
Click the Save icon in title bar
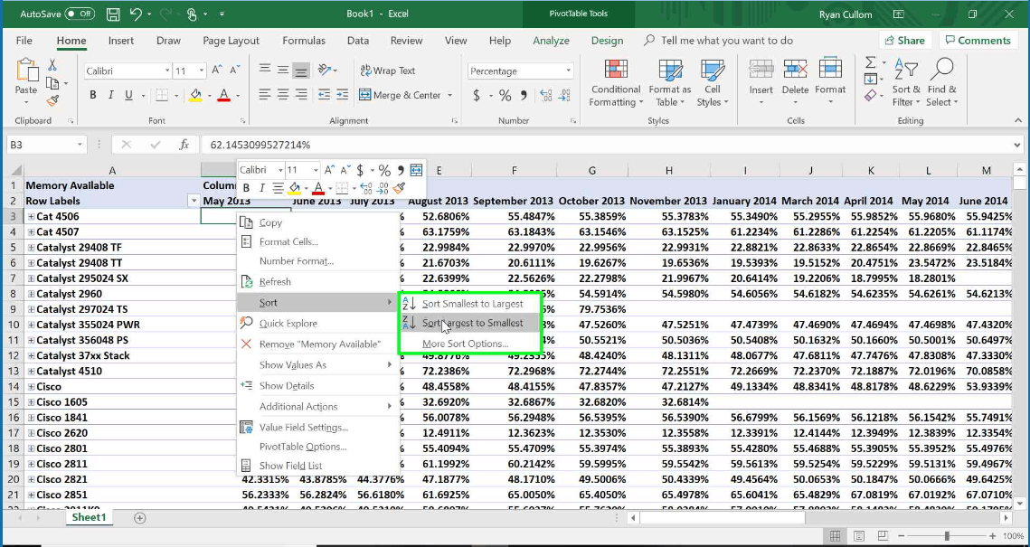click(113, 14)
